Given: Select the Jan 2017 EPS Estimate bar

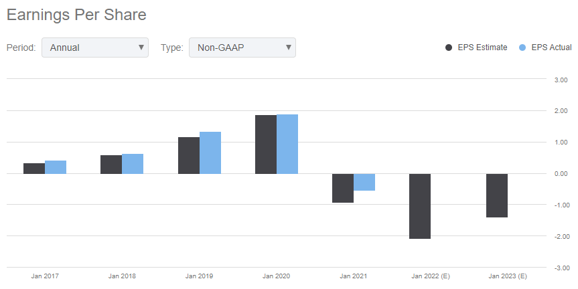Looking at the screenshot, I should click(x=34, y=169).
